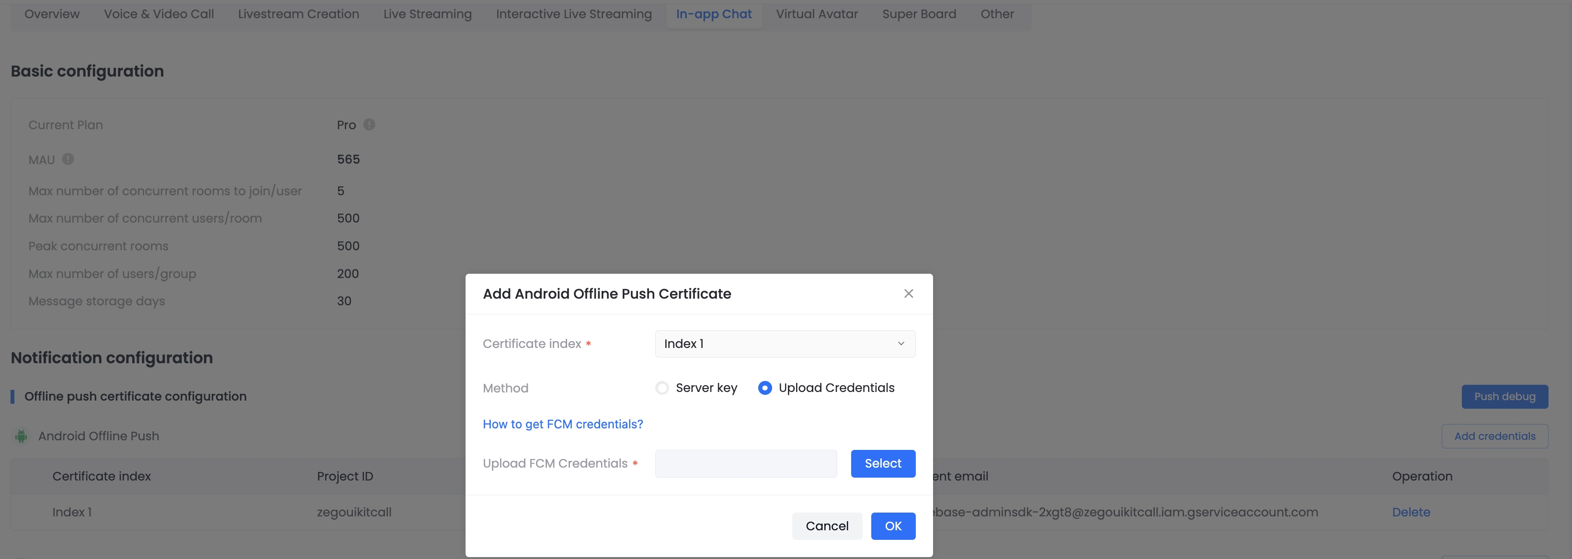The image size is (1572, 559).
Task: Open the Virtual Avatar tab
Action: tap(817, 14)
